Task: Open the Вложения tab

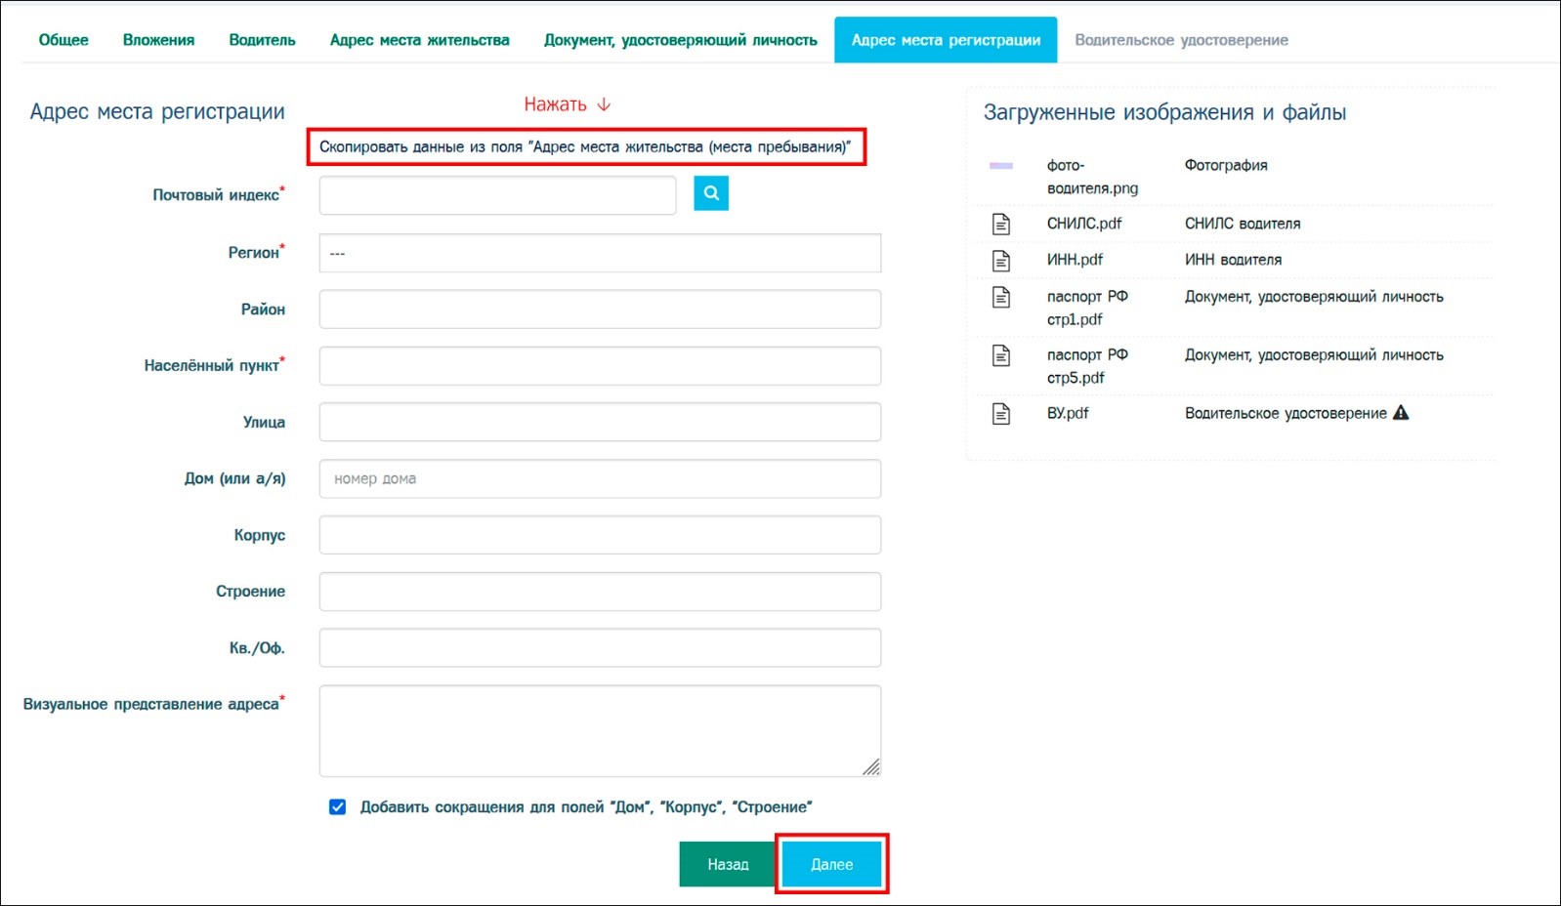Action: 158,40
